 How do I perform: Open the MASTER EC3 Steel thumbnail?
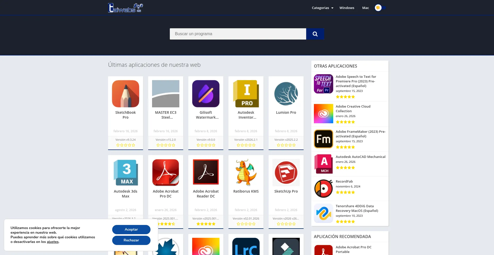166,94
